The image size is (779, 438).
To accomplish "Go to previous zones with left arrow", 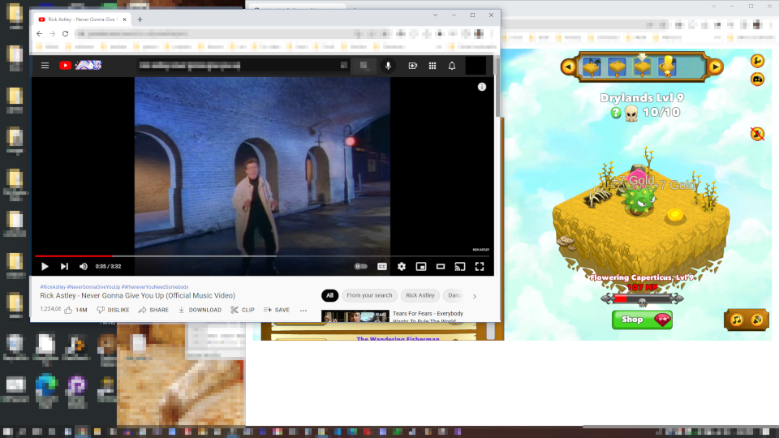I will click(569, 67).
